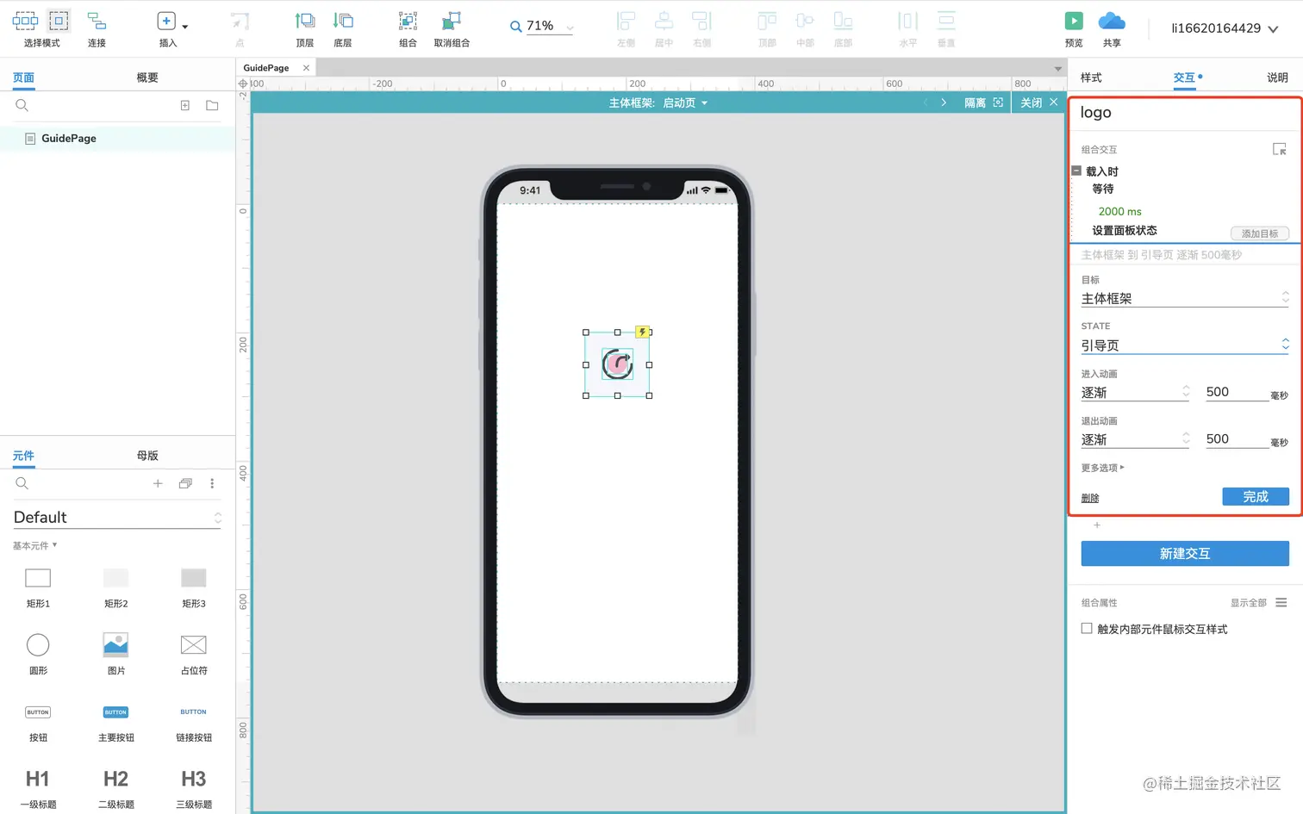Click the 添加目标 button

click(1260, 233)
